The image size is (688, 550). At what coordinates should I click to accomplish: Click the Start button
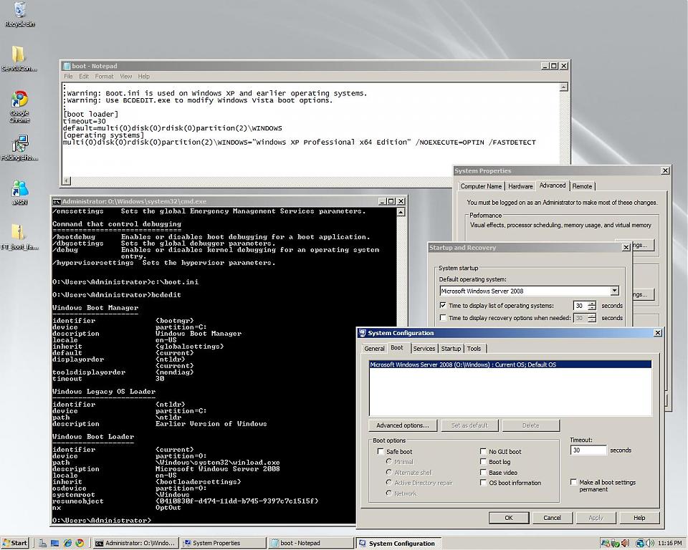pyautogui.click(x=15, y=543)
